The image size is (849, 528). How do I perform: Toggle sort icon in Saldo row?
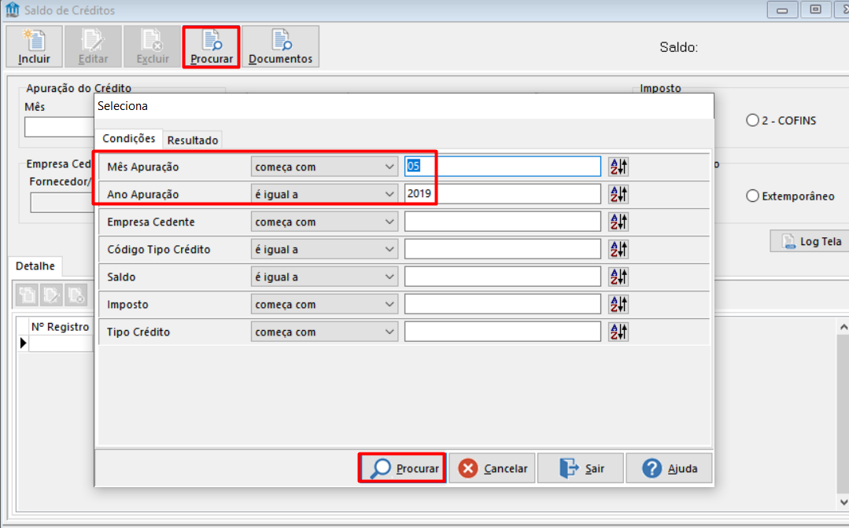pyautogui.click(x=618, y=277)
